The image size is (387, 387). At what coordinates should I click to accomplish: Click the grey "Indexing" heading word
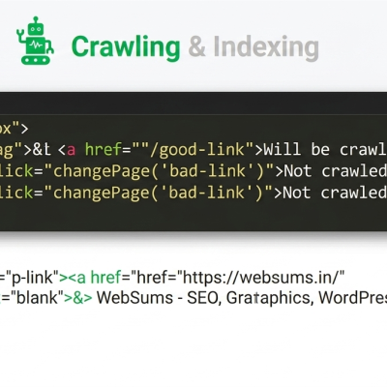pyautogui.click(x=266, y=47)
